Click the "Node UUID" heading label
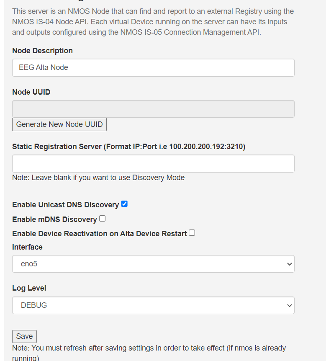Viewport: 326px width, 361px height. click(x=31, y=92)
